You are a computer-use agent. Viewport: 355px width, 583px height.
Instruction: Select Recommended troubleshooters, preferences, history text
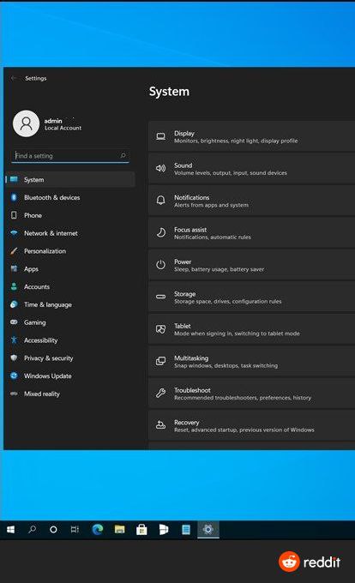click(x=243, y=398)
